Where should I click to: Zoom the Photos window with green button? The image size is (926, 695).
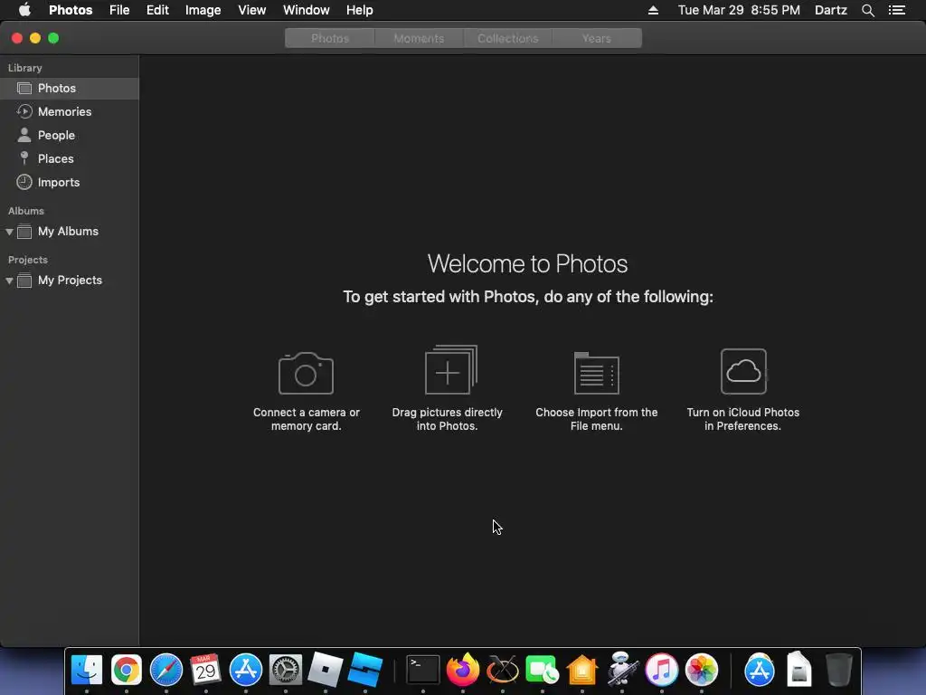pyautogui.click(x=53, y=38)
